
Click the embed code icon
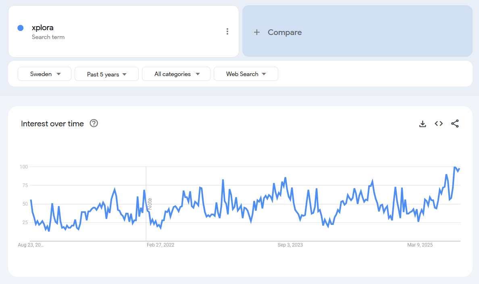point(439,124)
